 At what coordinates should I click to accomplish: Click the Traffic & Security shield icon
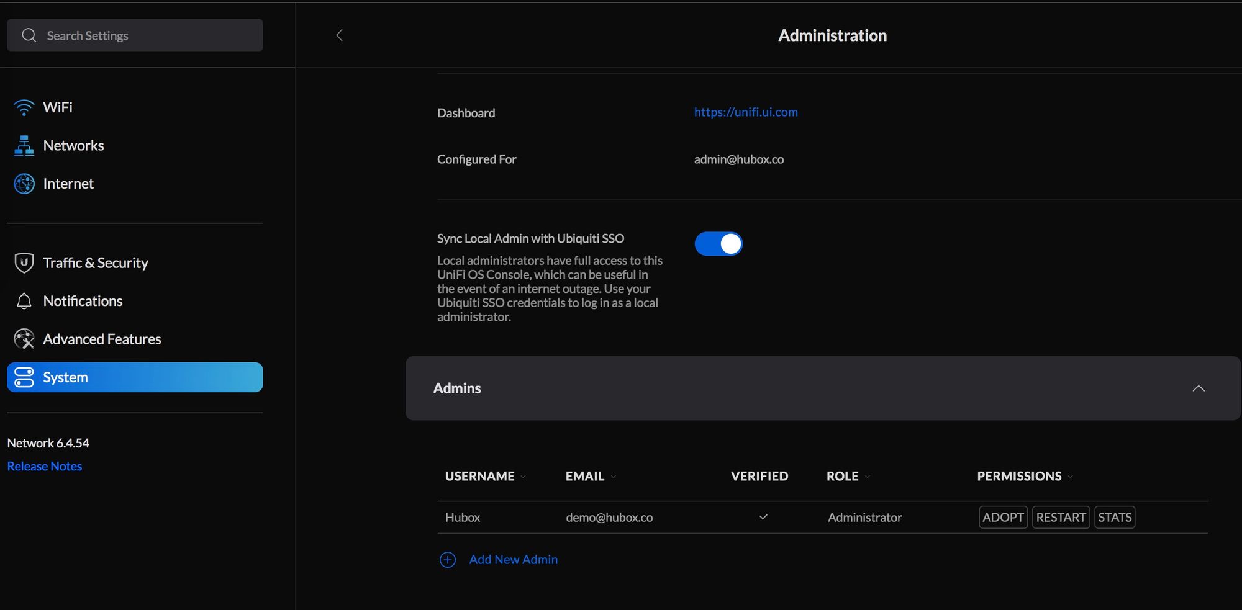(24, 263)
